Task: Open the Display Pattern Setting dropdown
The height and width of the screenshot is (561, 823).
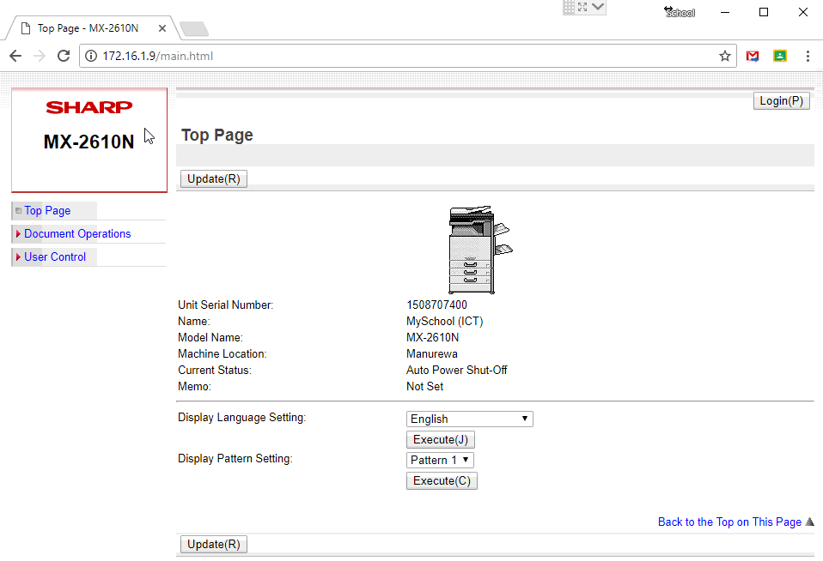Action: 440,460
